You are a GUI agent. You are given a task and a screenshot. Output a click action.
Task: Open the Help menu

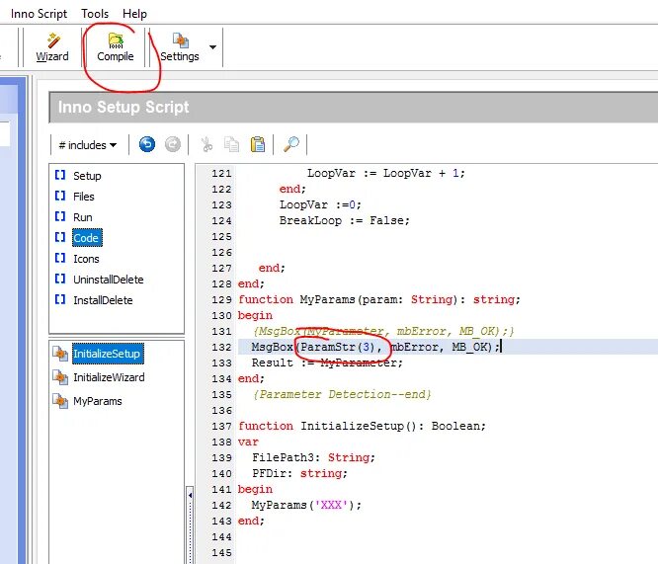134,14
